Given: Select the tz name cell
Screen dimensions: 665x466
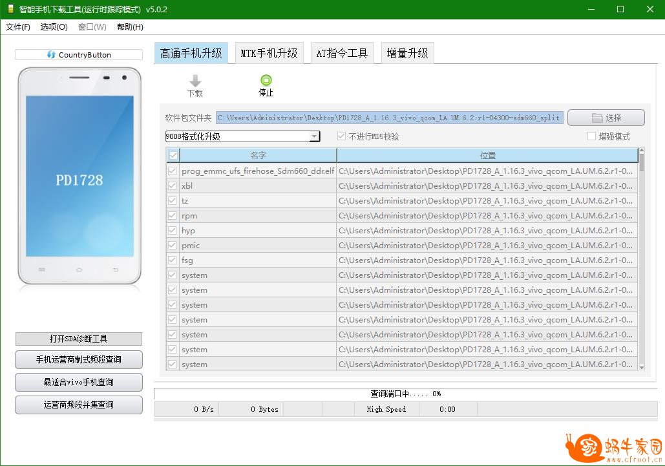Looking at the screenshot, I should [258, 200].
